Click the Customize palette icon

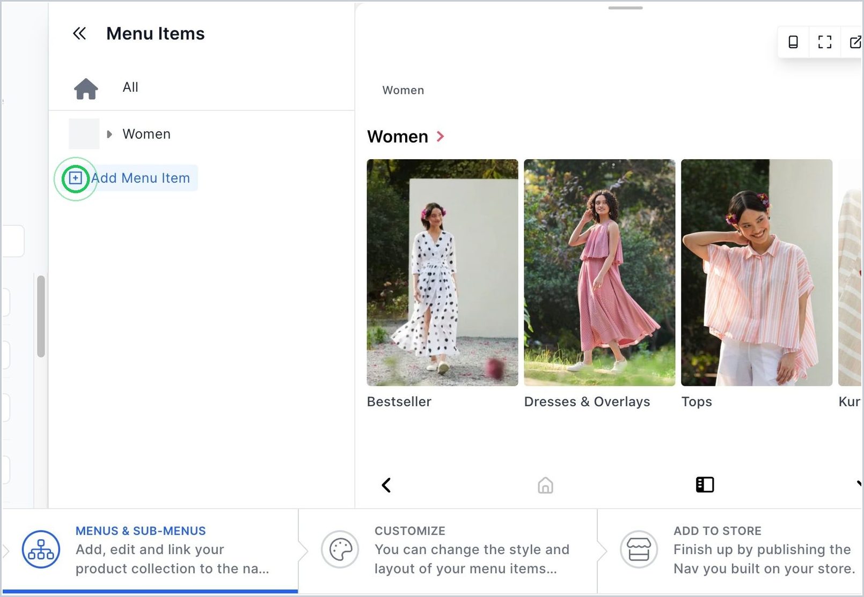click(x=340, y=549)
